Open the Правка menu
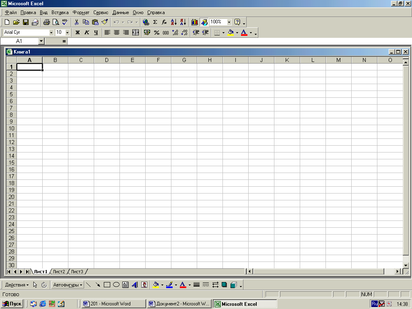The height and width of the screenshot is (309, 412). click(28, 12)
